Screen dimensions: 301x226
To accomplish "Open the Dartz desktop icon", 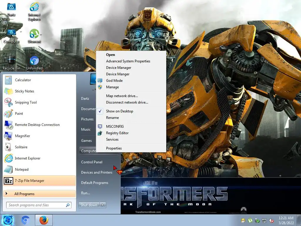I will [11, 9].
